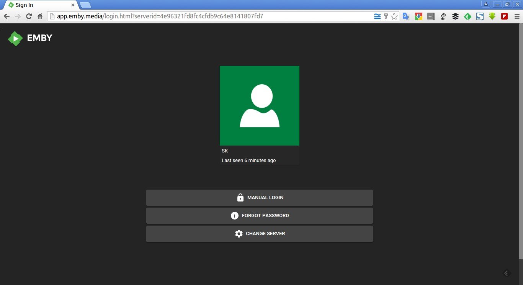Click the Feedly extension icon

[467, 16]
